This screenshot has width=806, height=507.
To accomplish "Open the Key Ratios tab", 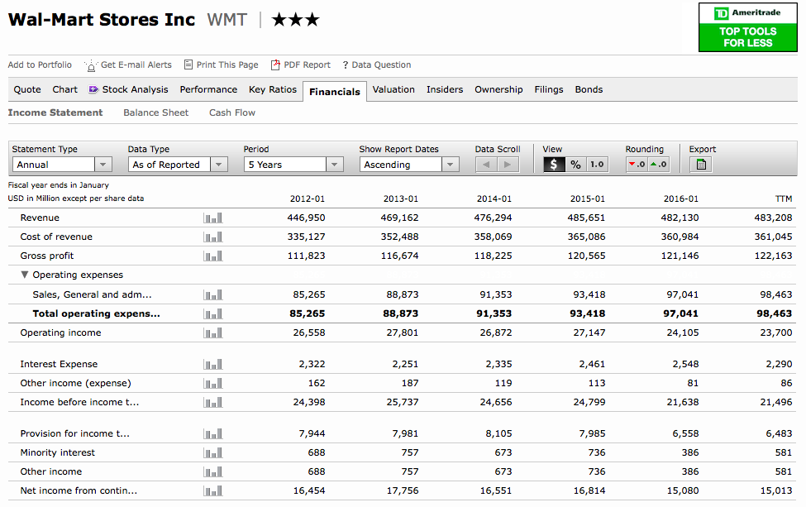I will [x=273, y=89].
